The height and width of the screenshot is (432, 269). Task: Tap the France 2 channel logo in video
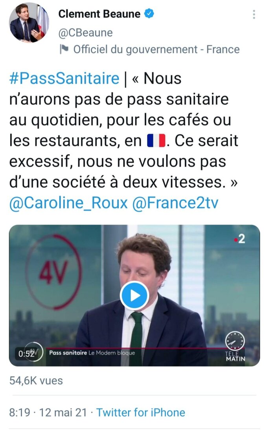[x=240, y=239]
